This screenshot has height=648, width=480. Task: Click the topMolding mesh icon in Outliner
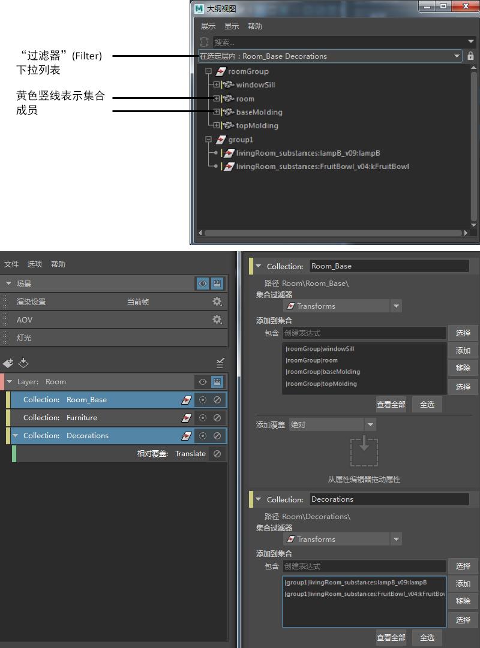229,125
